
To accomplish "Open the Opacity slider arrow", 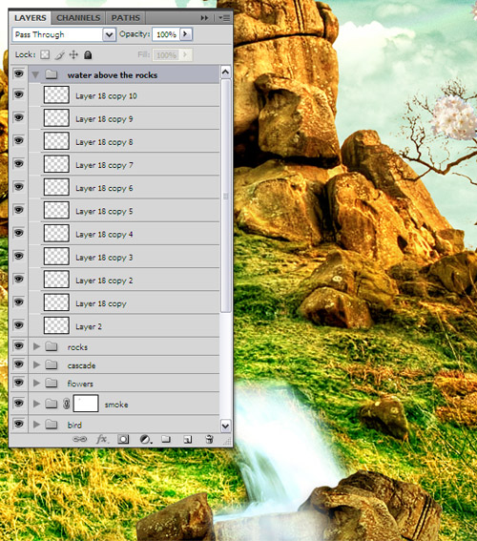I will point(186,34).
